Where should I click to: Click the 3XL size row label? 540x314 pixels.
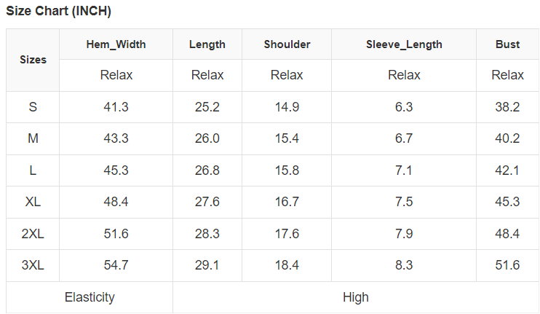(x=33, y=265)
